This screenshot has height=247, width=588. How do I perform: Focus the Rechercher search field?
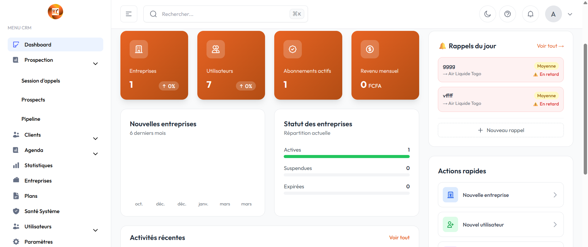click(226, 14)
